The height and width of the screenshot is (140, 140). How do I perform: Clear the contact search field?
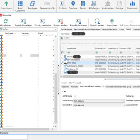coord(56,29)
